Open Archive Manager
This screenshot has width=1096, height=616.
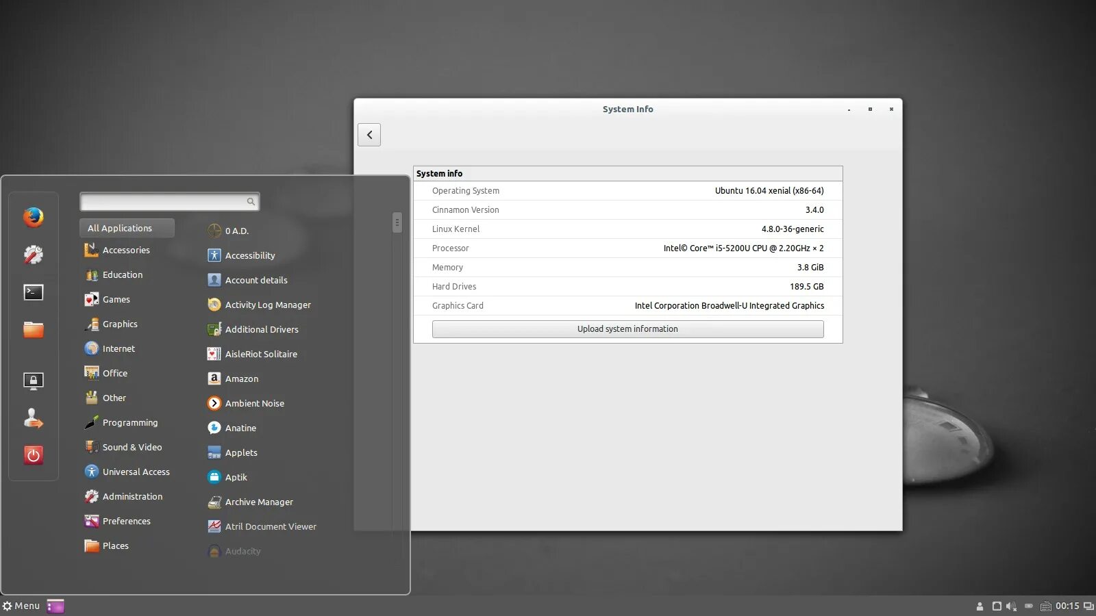250,502
